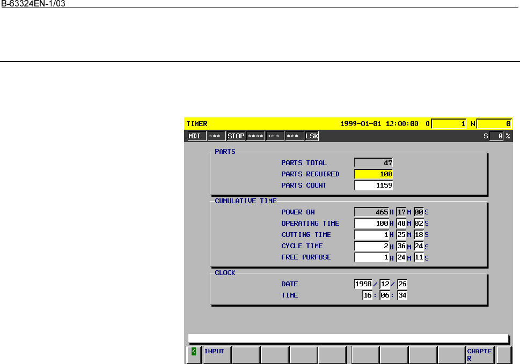This screenshot has width=520, height=364.
Task: Select the CYCLE TIME seconds field
Action: tap(419, 246)
